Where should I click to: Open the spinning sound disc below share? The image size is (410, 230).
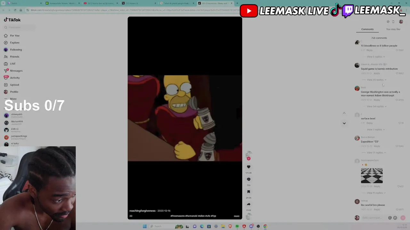tap(249, 217)
